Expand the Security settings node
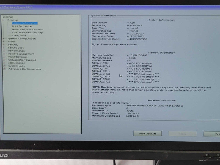The height and width of the screenshot is (165, 220). tap(4, 45)
